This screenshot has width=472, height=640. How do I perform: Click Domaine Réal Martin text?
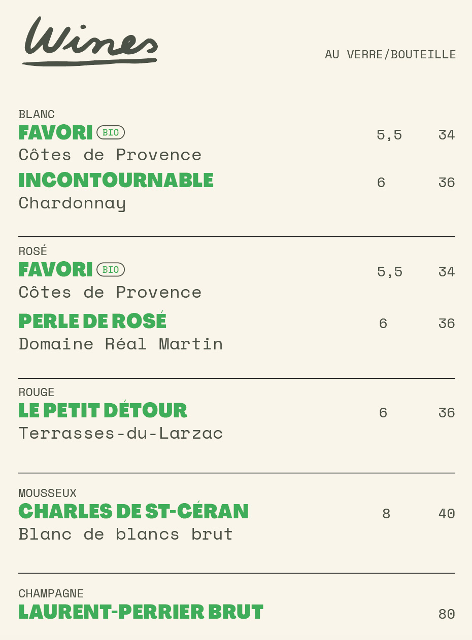121,344
